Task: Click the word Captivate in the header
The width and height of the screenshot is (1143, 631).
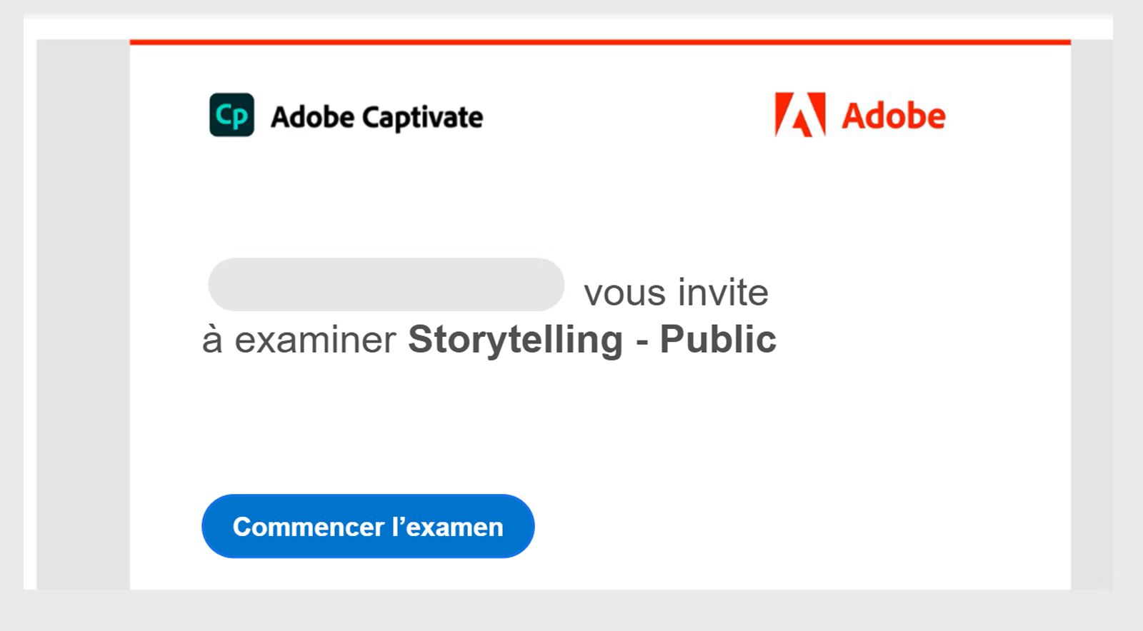Action: [x=422, y=118]
